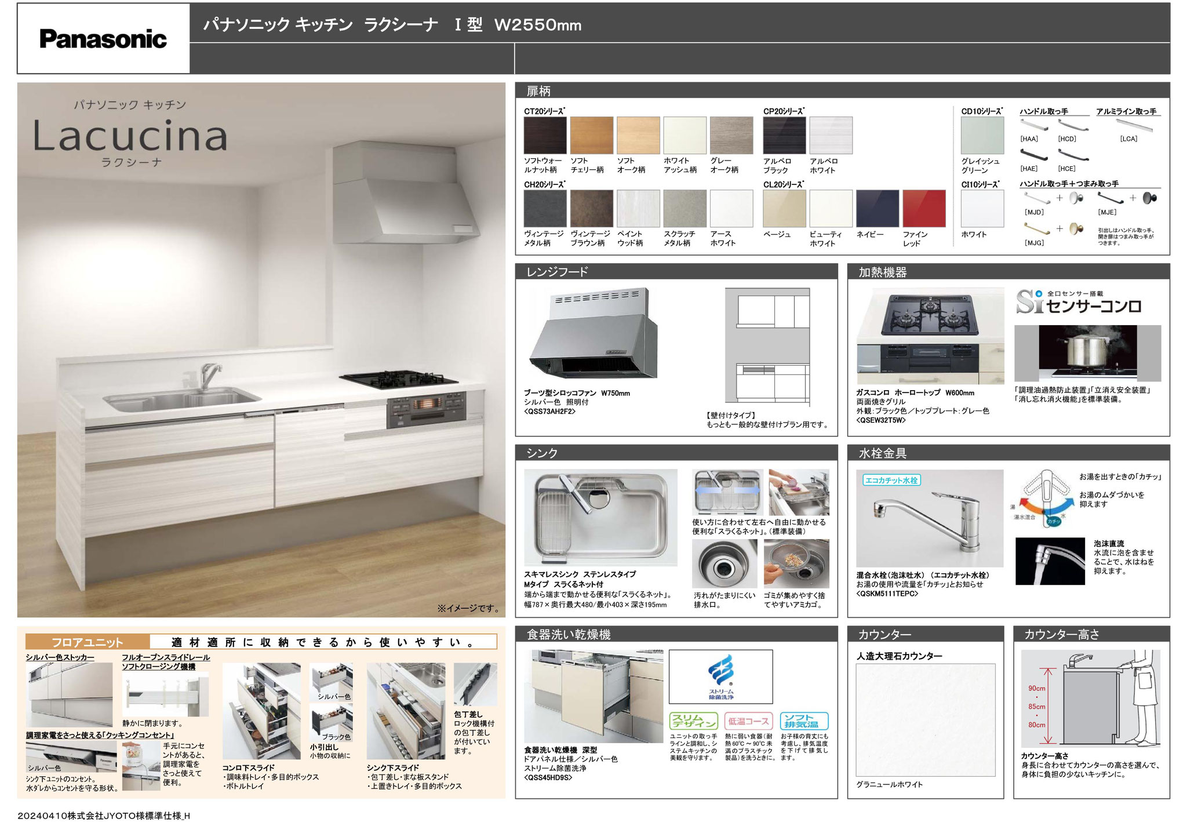Pick the ビューティホワイト swatch
Screen dimensions: 1187x822
pyautogui.click(x=831, y=208)
